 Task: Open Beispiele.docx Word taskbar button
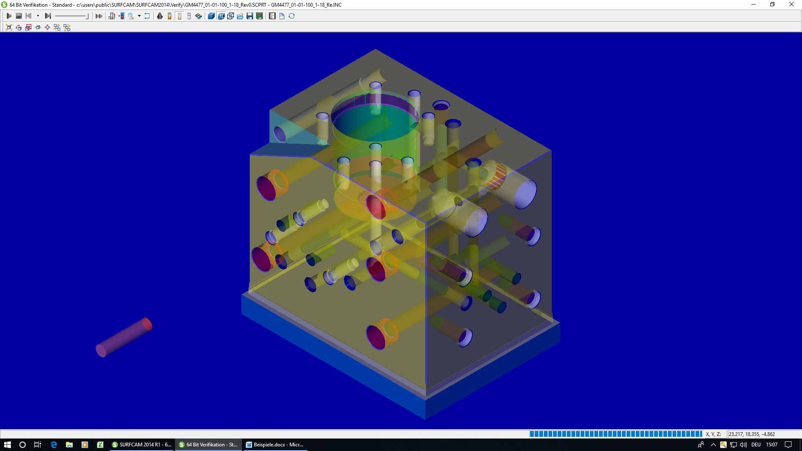(275, 444)
